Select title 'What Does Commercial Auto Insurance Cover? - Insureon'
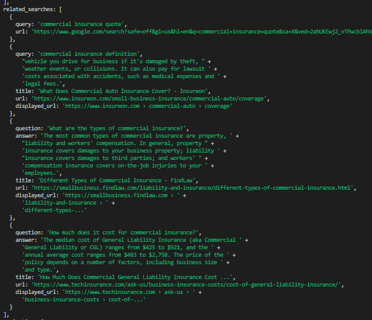This screenshot has width=372, height=320. pyautogui.click(x=123, y=91)
